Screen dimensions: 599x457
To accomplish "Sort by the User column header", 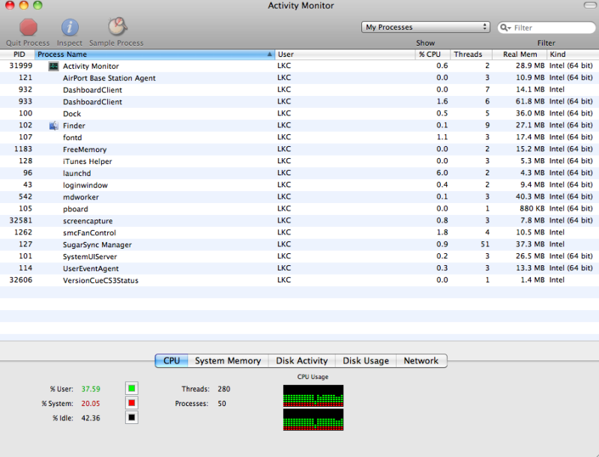I will [x=345, y=54].
